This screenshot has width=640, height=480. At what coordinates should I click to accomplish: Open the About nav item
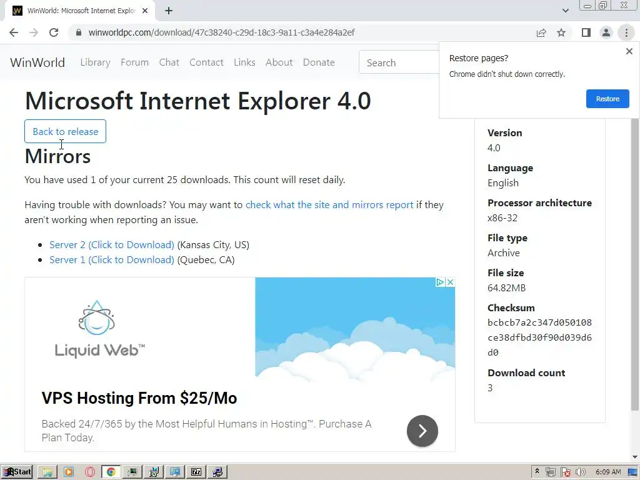pyautogui.click(x=279, y=62)
